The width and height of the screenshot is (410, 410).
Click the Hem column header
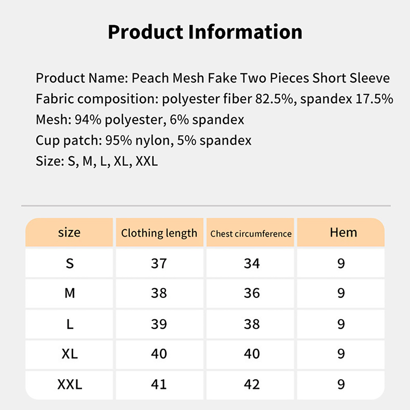point(343,232)
